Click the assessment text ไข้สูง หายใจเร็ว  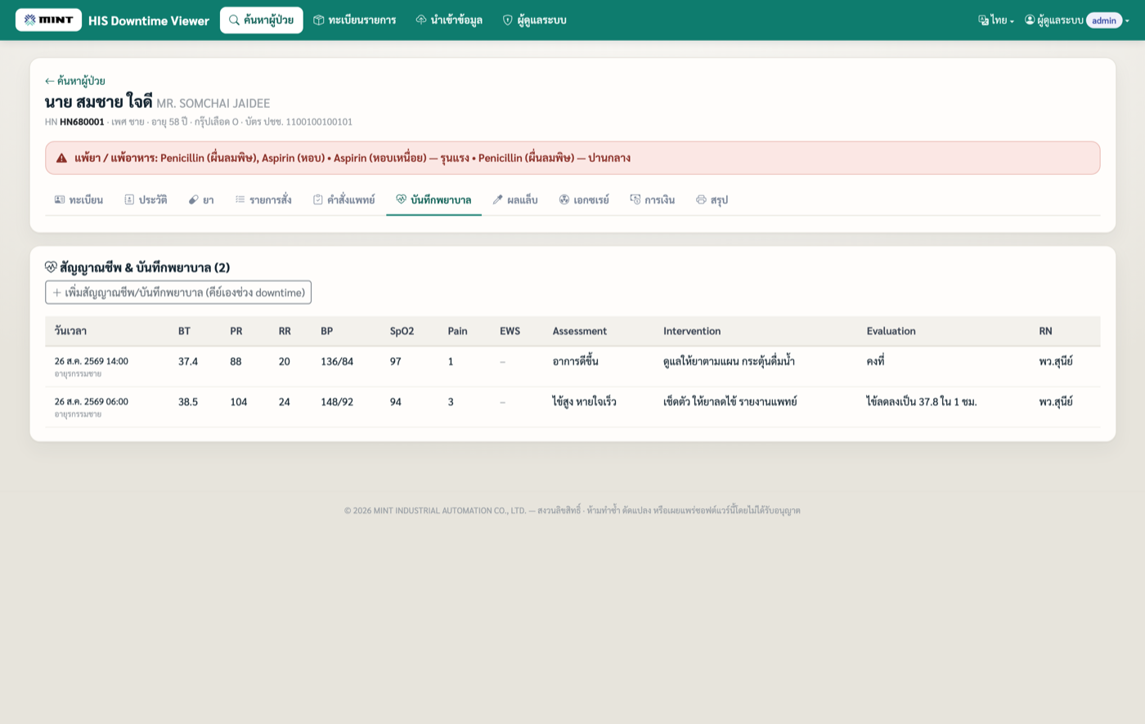[584, 402]
